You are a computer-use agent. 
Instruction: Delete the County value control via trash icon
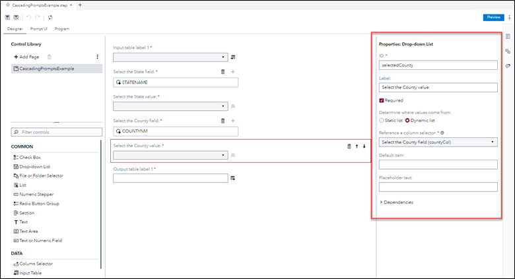(349, 146)
